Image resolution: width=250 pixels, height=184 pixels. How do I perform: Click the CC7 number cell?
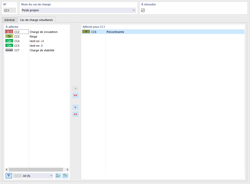pyautogui.click(x=17, y=51)
